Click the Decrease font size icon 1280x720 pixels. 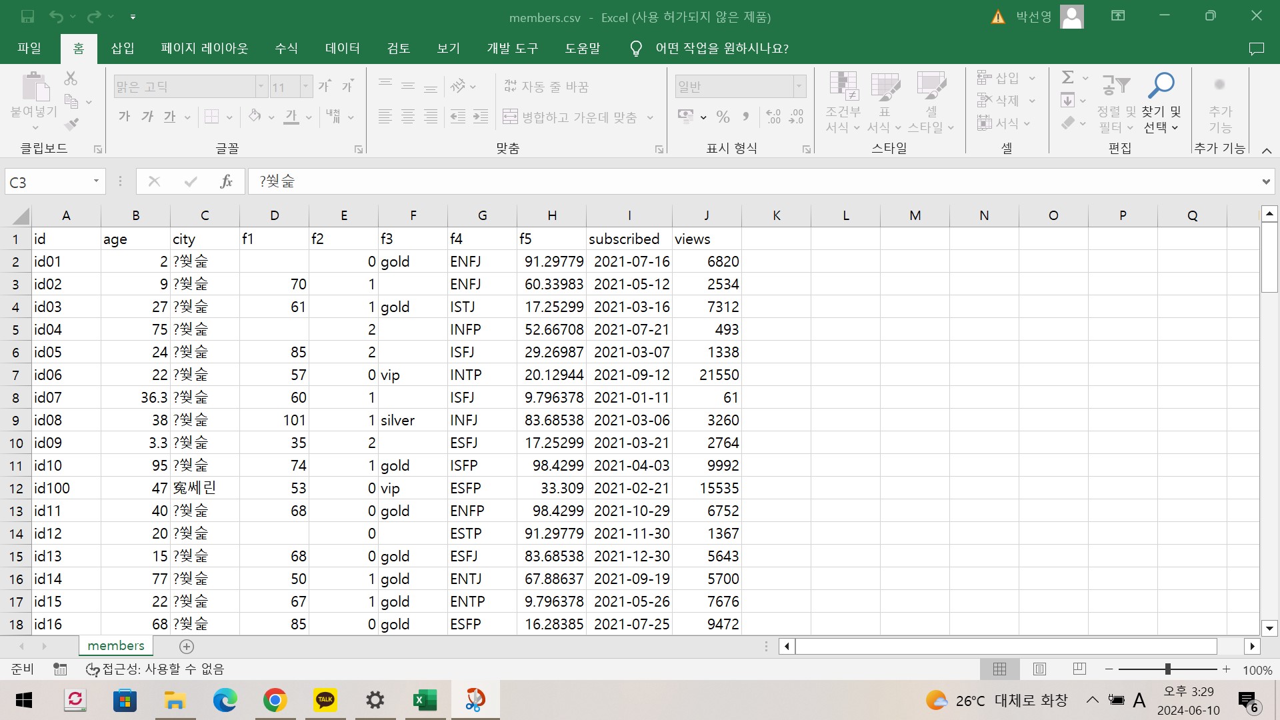coord(347,86)
